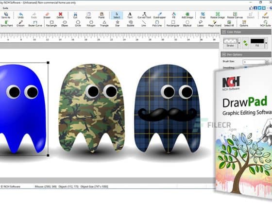This screenshot has height=204, width=272.
Task: Pick the Polygon shape tool
Action: (x=91, y=23)
